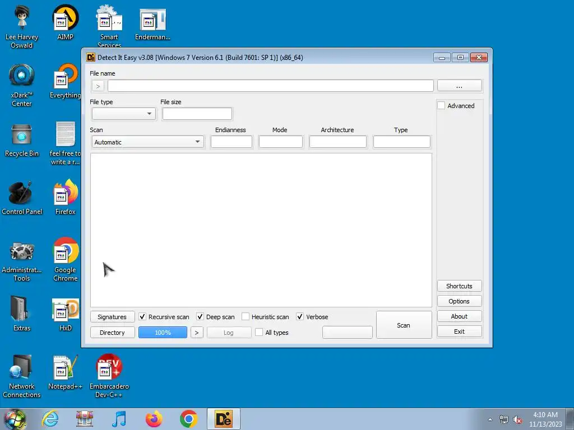574x430 pixels.
Task: Select the 'feel free to write a r...' file
Action: point(65,143)
